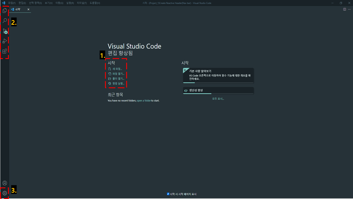
Task: Click the 편집 향상됨 subtitle text
Action: 120,53
